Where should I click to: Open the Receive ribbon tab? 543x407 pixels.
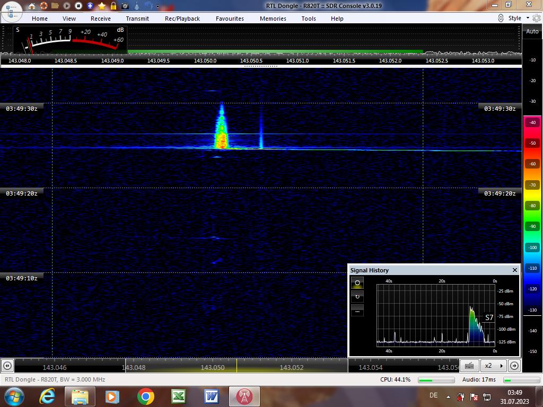(101, 19)
